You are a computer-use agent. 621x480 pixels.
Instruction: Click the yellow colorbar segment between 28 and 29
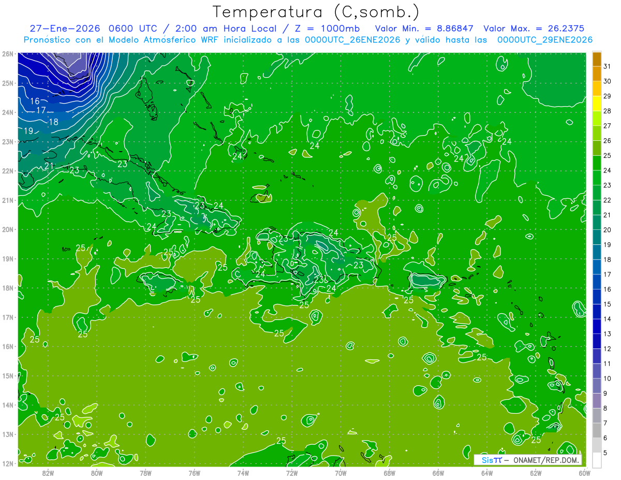(597, 104)
